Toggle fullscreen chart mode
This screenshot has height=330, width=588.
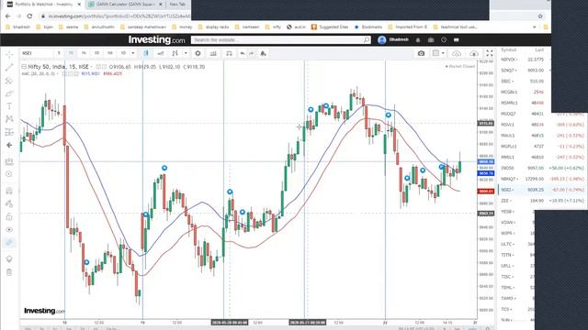pos(490,53)
